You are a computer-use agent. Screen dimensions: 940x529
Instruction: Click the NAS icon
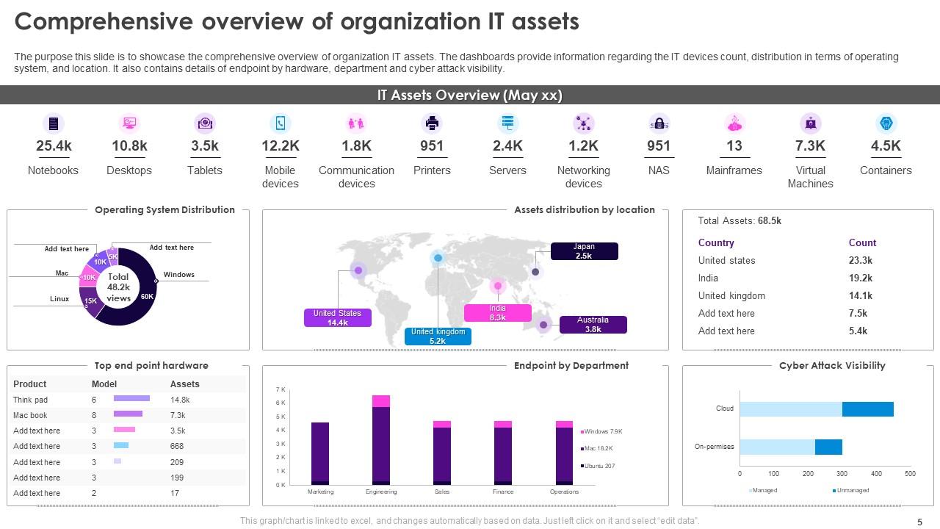(659, 123)
